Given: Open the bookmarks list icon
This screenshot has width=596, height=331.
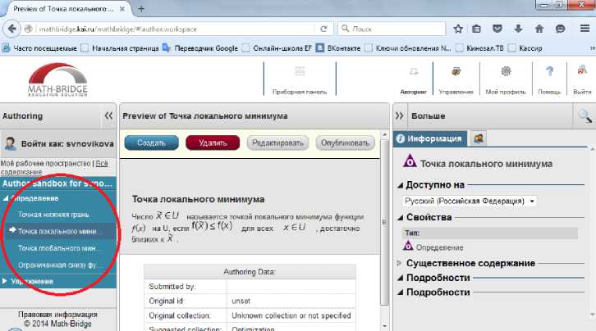Looking at the screenshot, I should click(x=476, y=29).
